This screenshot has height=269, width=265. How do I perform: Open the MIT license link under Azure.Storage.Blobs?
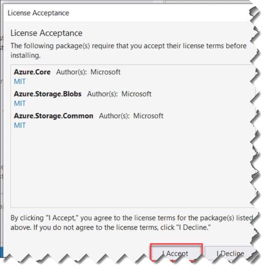[x=20, y=104]
